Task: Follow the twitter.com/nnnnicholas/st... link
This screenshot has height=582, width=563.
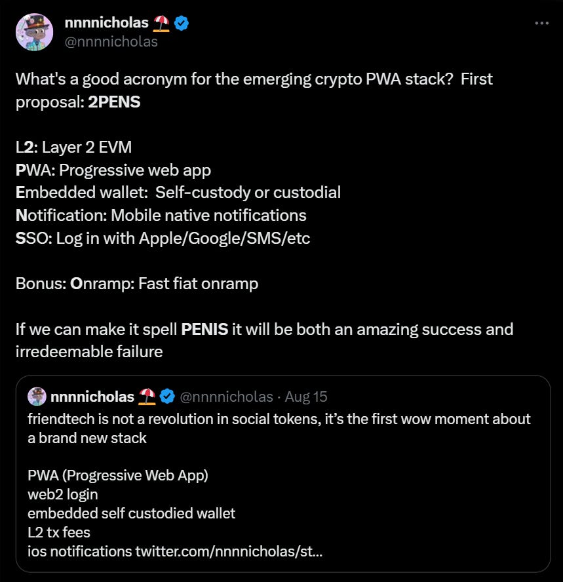Action: tap(229, 551)
